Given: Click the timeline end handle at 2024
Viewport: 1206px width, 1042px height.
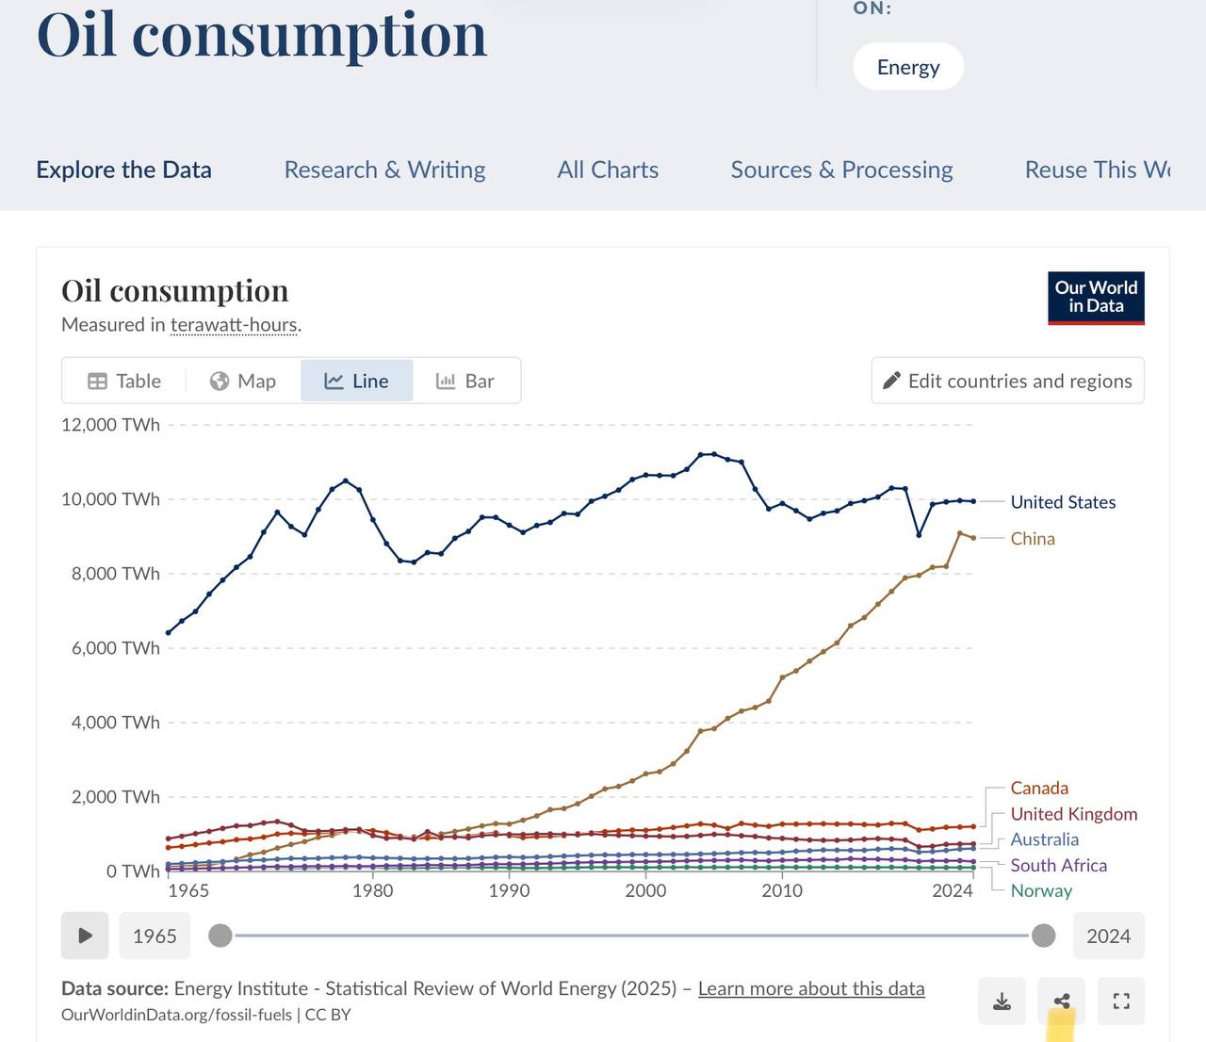Looking at the screenshot, I should pyautogui.click(x=1043, y=936).
